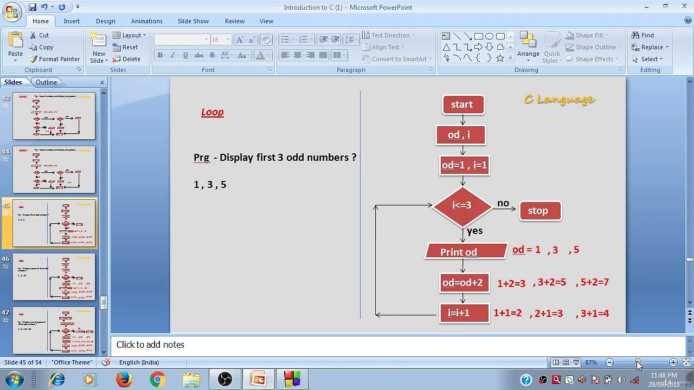Toggle Underline formatting
The width and height of the screenshot is (694, 390).
pos(185,55)
